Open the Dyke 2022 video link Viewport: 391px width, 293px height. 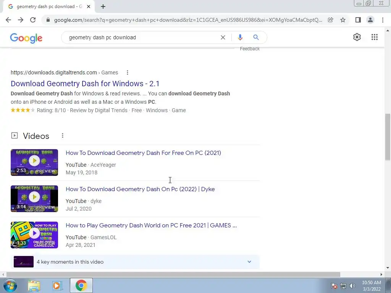pos(140,189)
